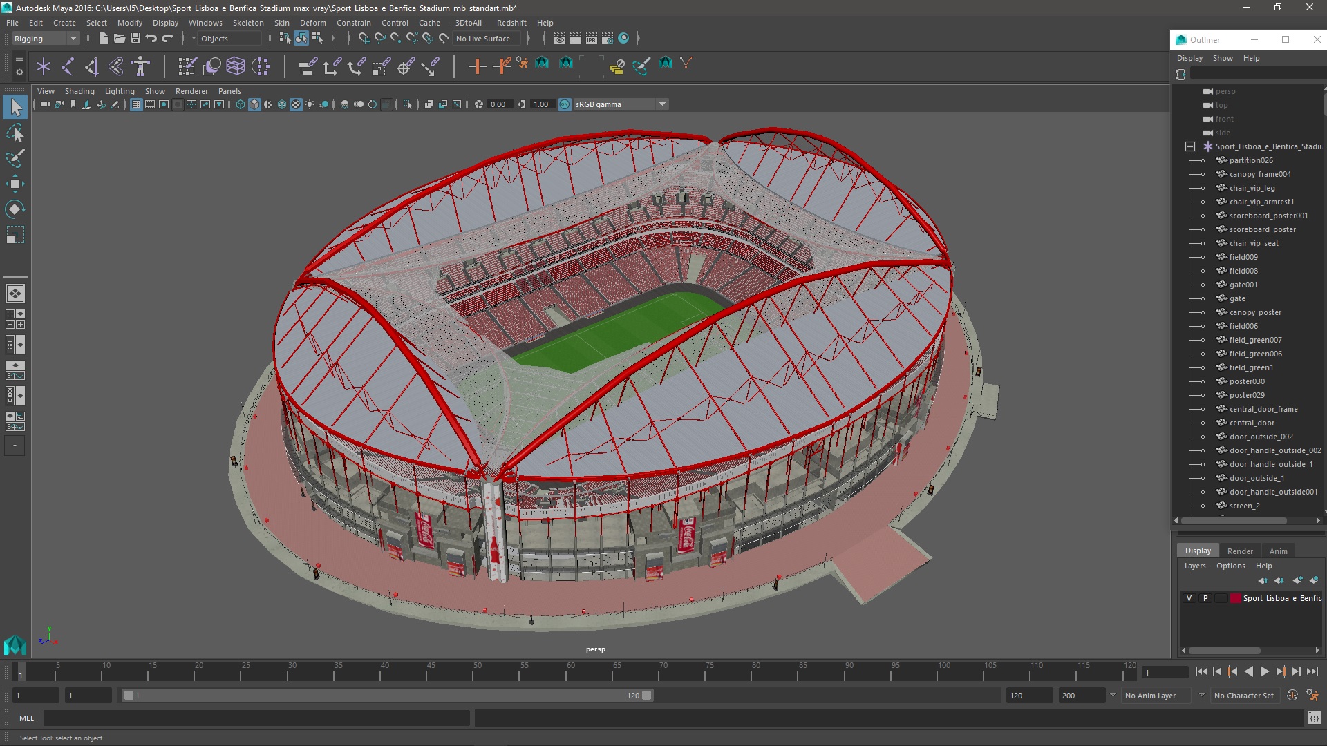This screenshot has width=1327, height=746.
Task: Select chair_vip_leg in the Outliner
Action: point(1252,188)
